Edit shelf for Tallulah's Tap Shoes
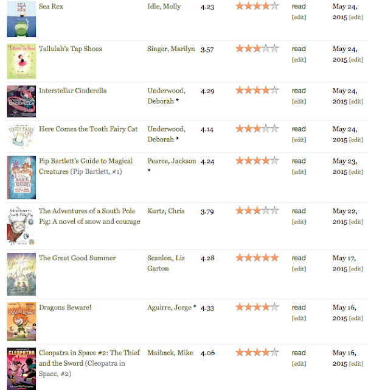 tap(299, 60)
